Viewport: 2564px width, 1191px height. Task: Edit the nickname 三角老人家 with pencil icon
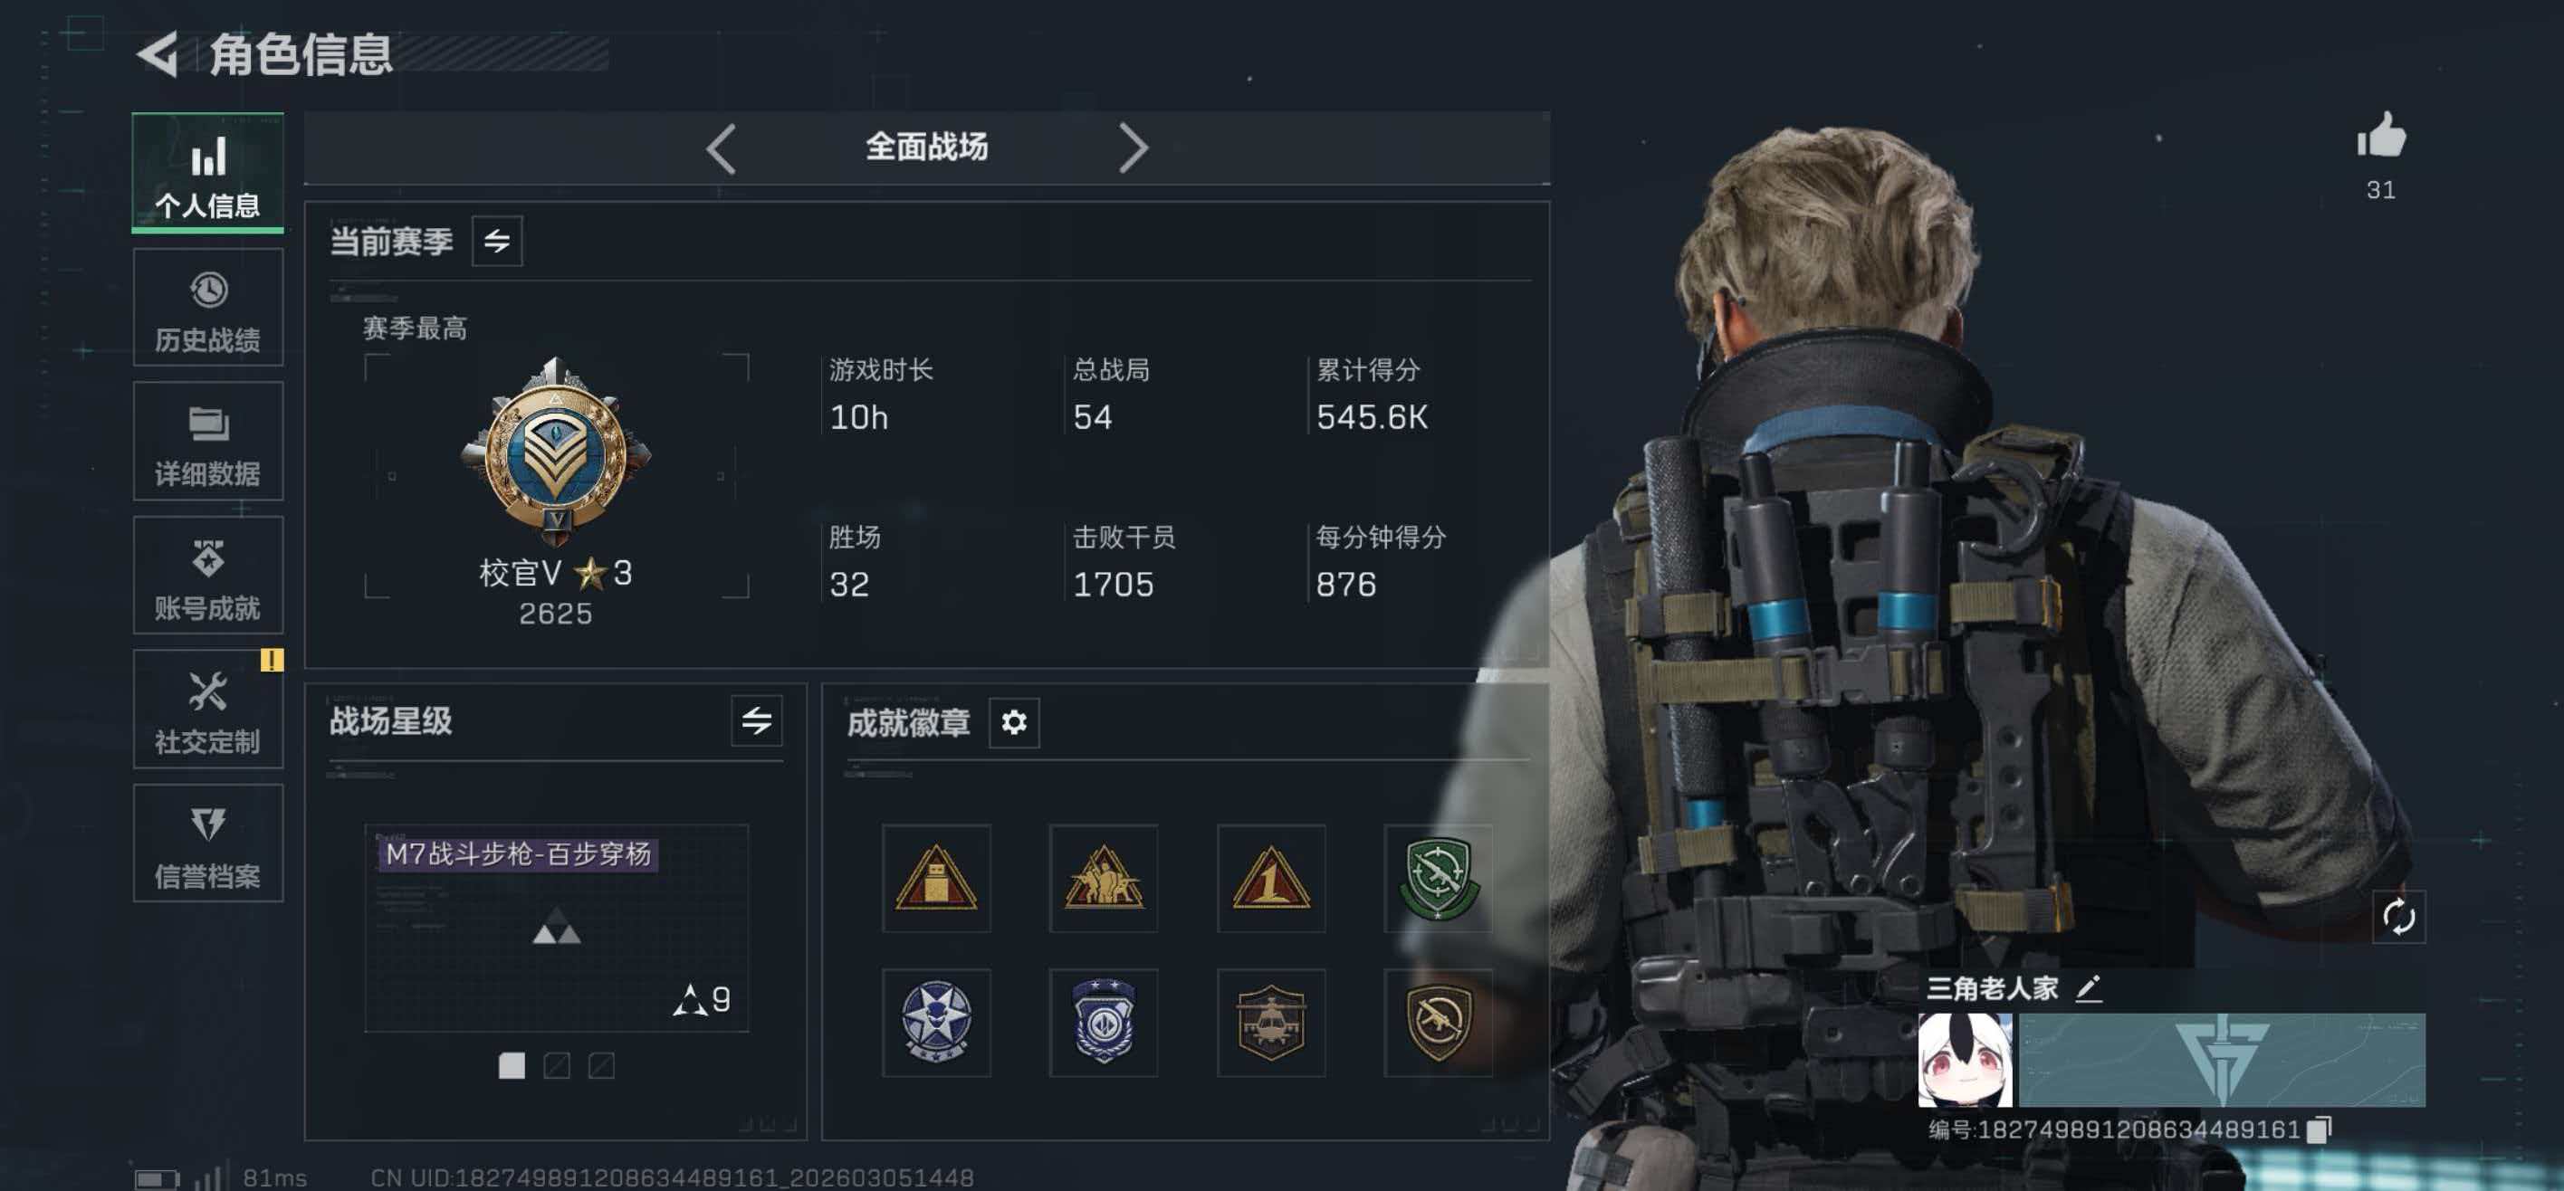click(x=2090, y=988)
